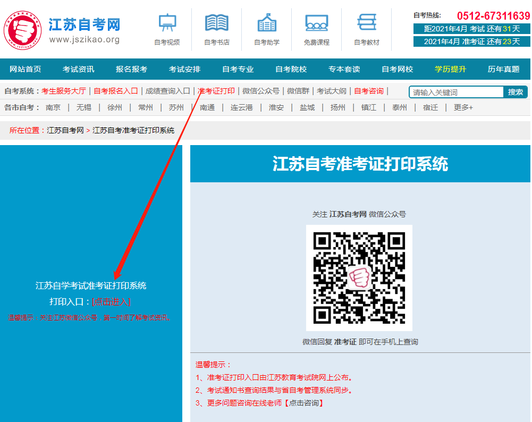Image resolution: width=532 pixels, height=422 pixels.
Task: Open 考试安排 navigation item
Action: [x=184, y=69]
